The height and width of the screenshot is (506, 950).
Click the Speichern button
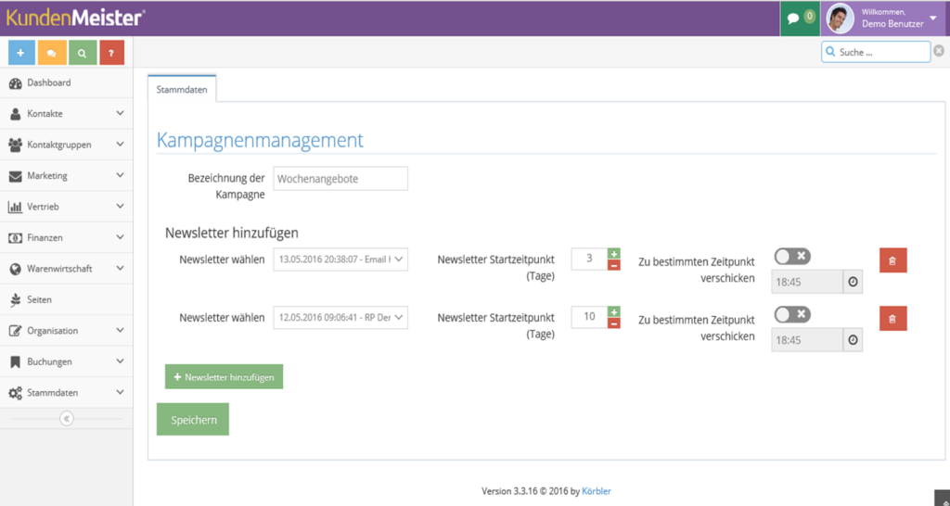193,420
